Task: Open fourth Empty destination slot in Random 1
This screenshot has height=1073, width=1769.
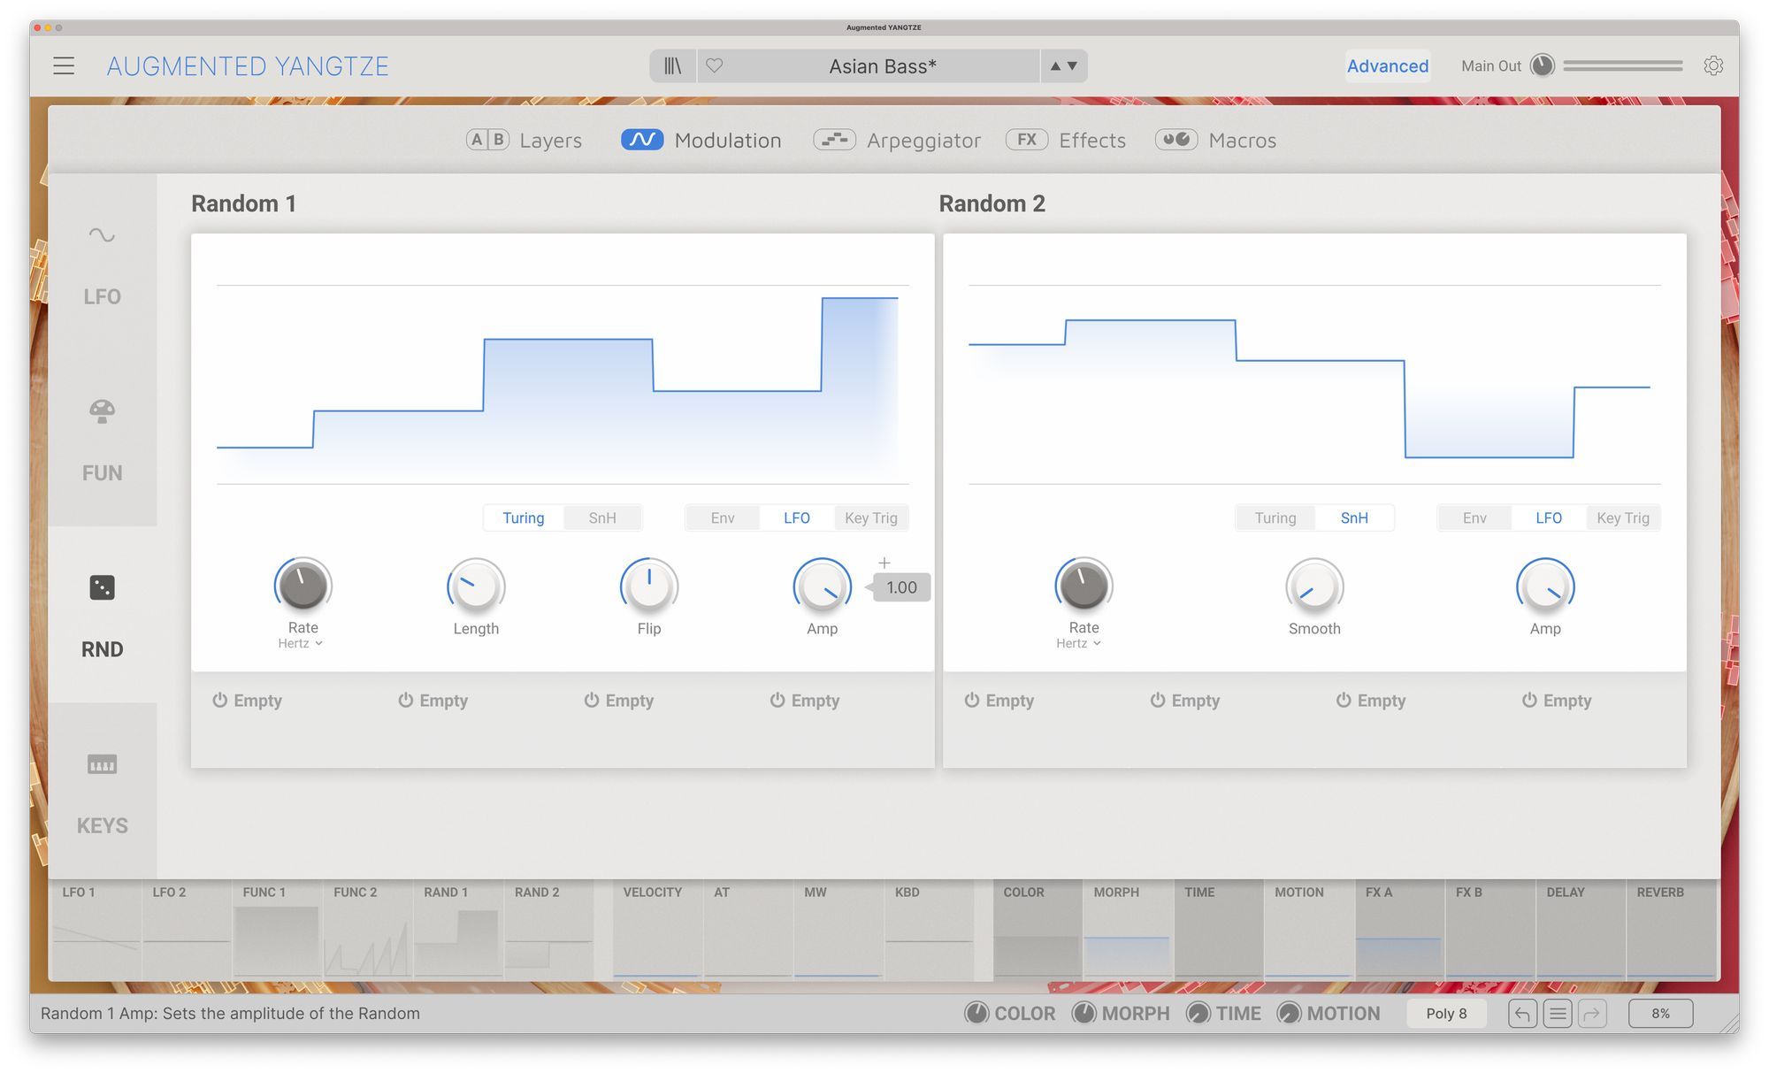Action: (x=805, y=701)
